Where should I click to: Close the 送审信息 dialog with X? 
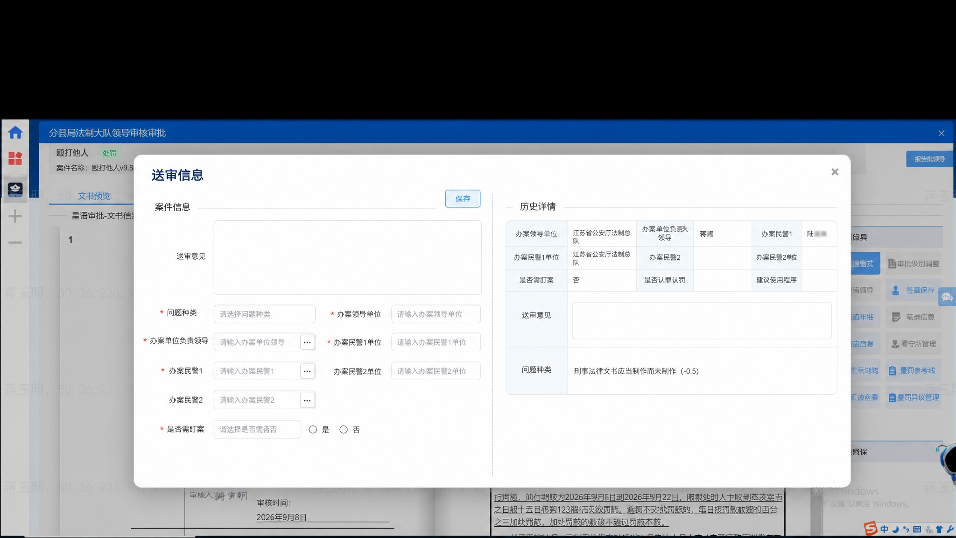coord(835,172)
